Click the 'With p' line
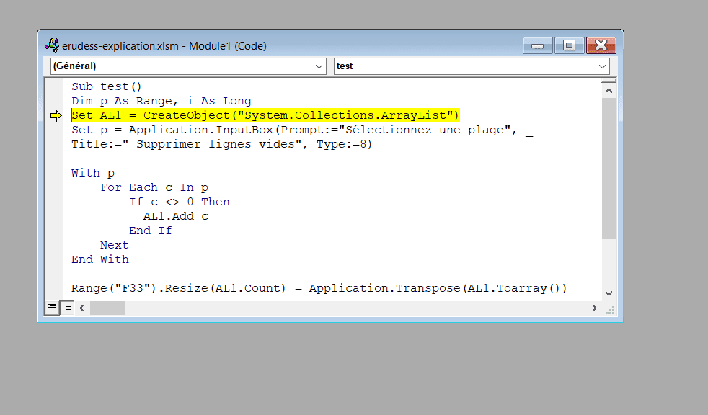 pos(93,173)
